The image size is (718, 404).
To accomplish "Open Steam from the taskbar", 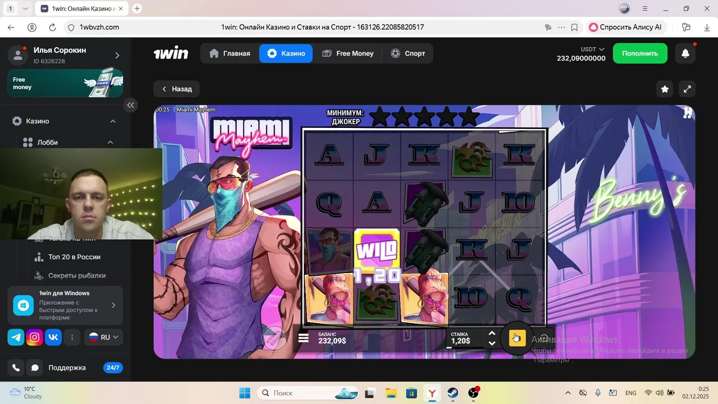I will tap(452, 393).
